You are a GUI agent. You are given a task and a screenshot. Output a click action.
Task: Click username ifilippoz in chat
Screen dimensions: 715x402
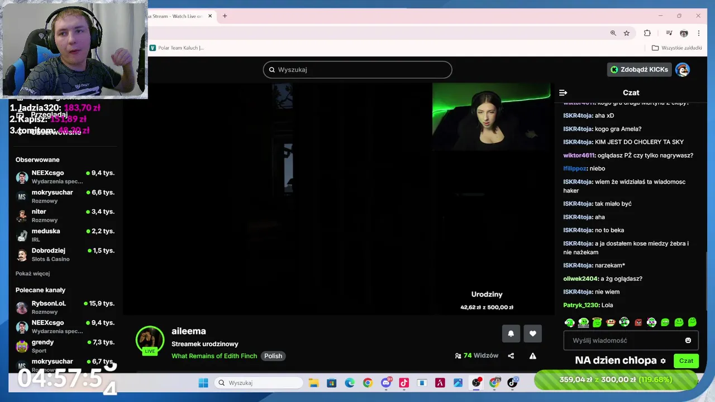coord(575,169)
